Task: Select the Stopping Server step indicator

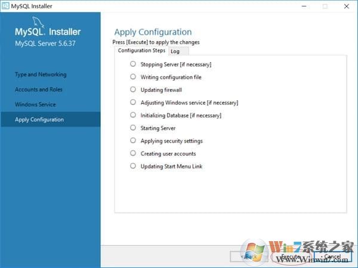Action: (x=133, y=64)
